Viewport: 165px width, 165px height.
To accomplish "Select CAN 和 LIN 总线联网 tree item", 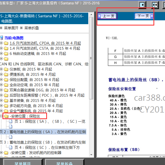I will pos(44,64).
